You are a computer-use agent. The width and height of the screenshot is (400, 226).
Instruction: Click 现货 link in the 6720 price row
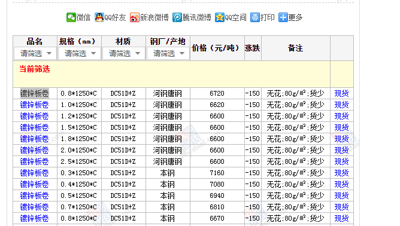click(x=341, y=93)
